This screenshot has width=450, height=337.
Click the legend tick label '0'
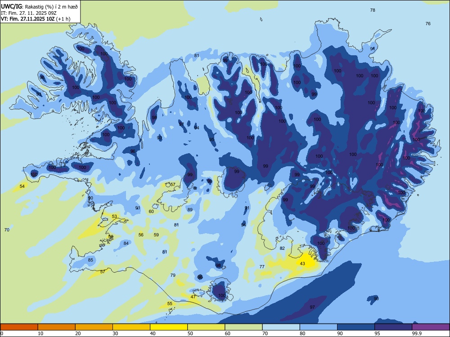click(2, 333)
